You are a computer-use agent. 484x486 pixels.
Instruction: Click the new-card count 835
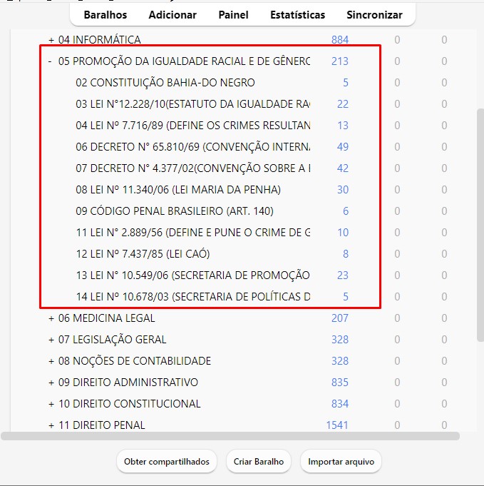click(x=340, y=383)
